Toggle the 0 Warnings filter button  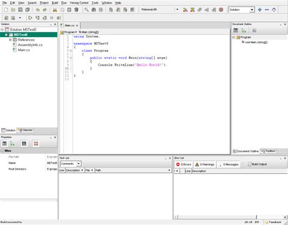pos(205,164)
